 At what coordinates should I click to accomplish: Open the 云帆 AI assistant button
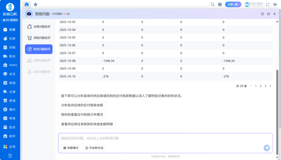point(233,4)
